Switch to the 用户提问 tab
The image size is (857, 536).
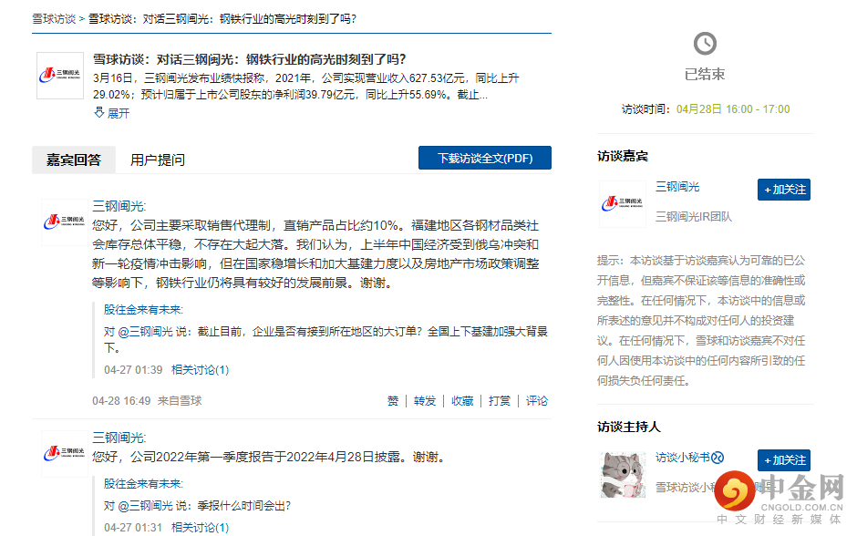158,160
